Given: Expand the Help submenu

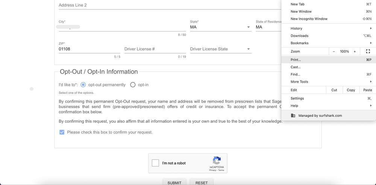Looking at the screenshot, I should click(329, 105).
